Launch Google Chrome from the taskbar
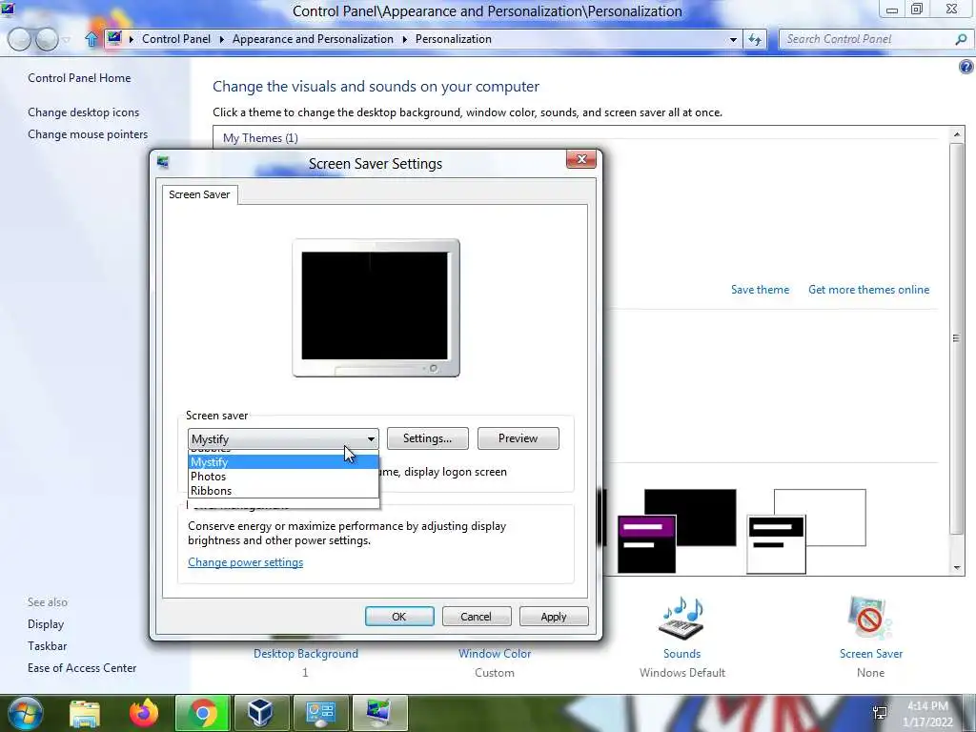The width and height of the screenshot is (976, 732). coord(202,713)
